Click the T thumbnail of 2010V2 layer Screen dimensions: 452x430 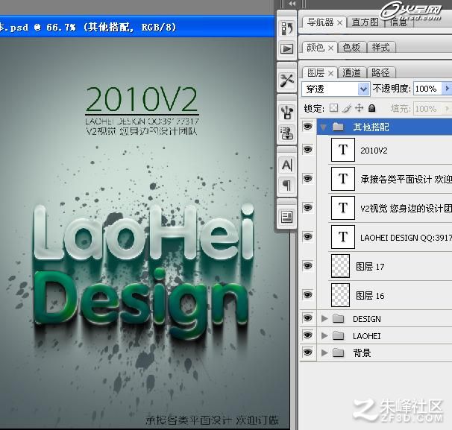[x=343, y=150]
